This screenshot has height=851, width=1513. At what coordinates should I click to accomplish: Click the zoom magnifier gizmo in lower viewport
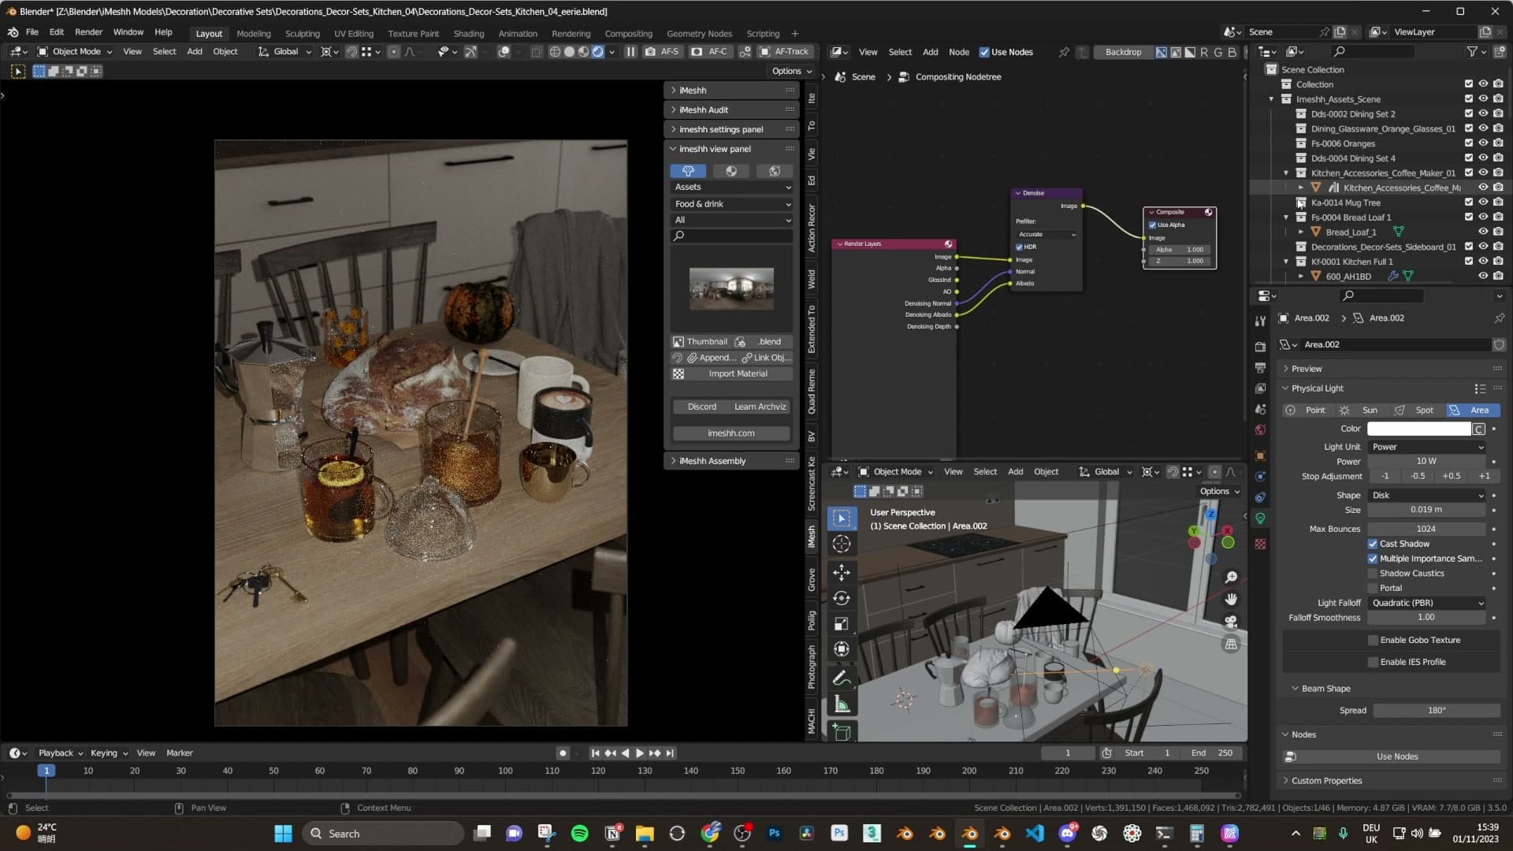coord(1231,578)
